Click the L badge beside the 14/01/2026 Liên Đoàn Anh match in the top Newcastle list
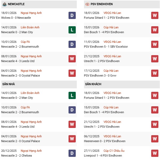The height and width of the screenshot is (159, 160). [x=72, y=30]
